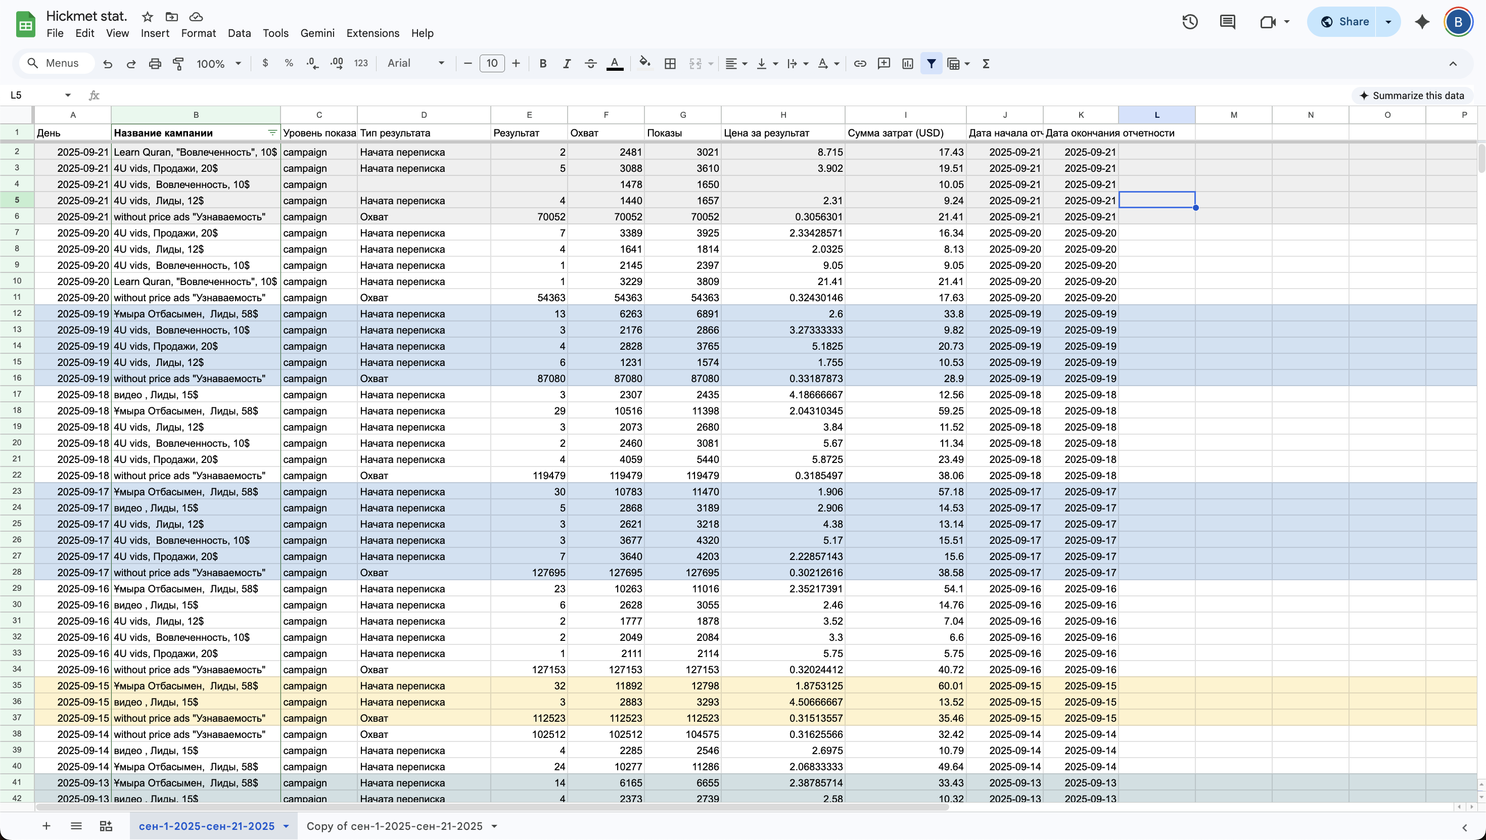Open version history clock icon
Viewport: 1486px width, 840px height.
click(1190, 22)
